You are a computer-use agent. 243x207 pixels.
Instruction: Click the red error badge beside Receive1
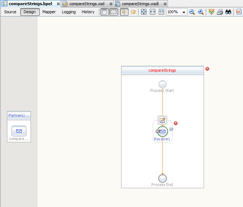(x=176, y=123)
